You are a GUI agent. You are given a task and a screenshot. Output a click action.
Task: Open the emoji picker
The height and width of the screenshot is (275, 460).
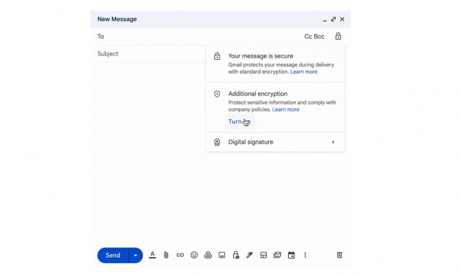194,255
